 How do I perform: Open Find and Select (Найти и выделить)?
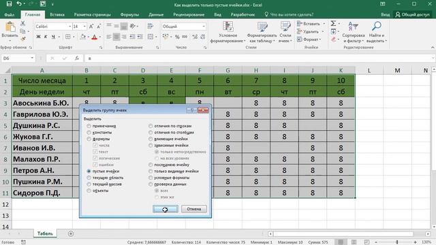tap(377, 33)
